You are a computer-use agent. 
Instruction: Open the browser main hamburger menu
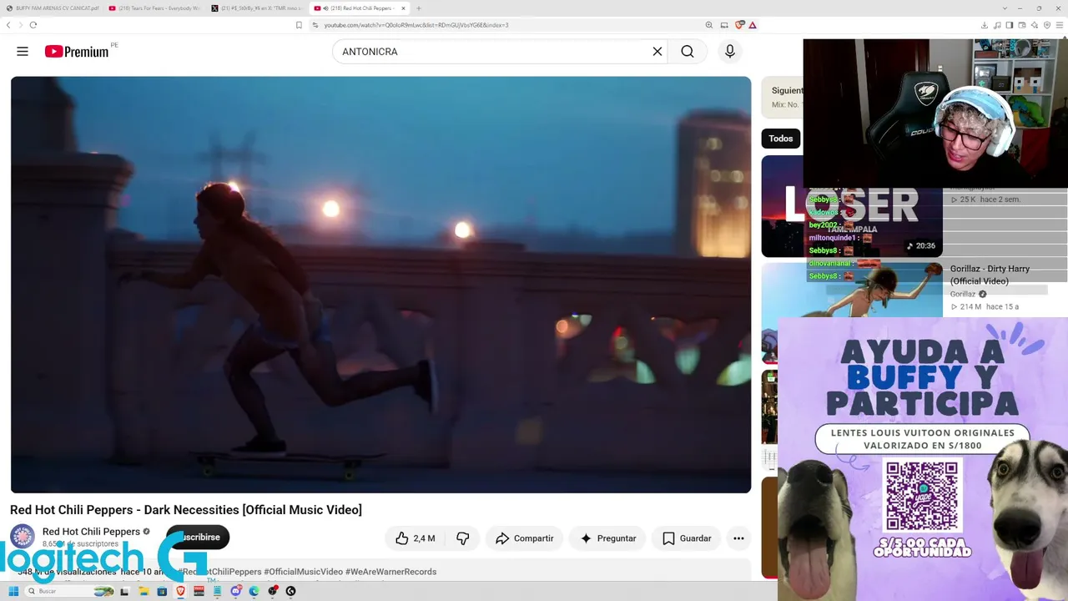(x=1060, y=25)
